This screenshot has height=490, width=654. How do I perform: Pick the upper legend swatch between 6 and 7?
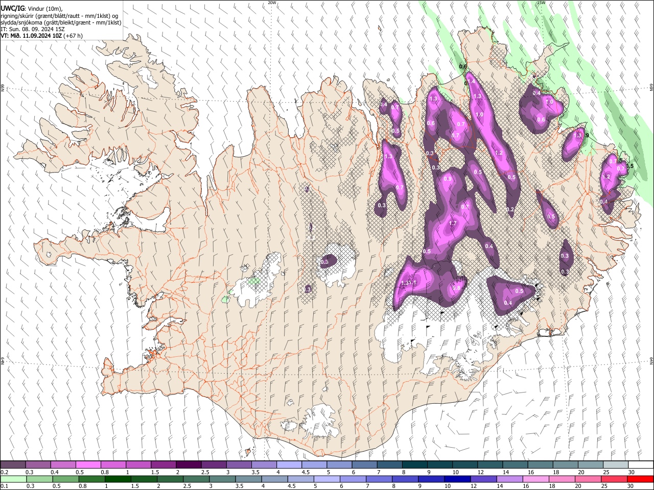364,464
